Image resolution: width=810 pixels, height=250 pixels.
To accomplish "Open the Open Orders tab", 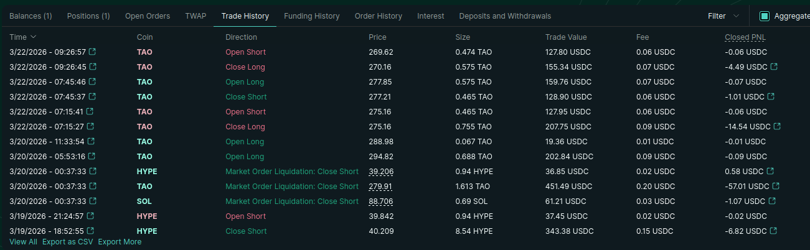I will click(148, 16).
